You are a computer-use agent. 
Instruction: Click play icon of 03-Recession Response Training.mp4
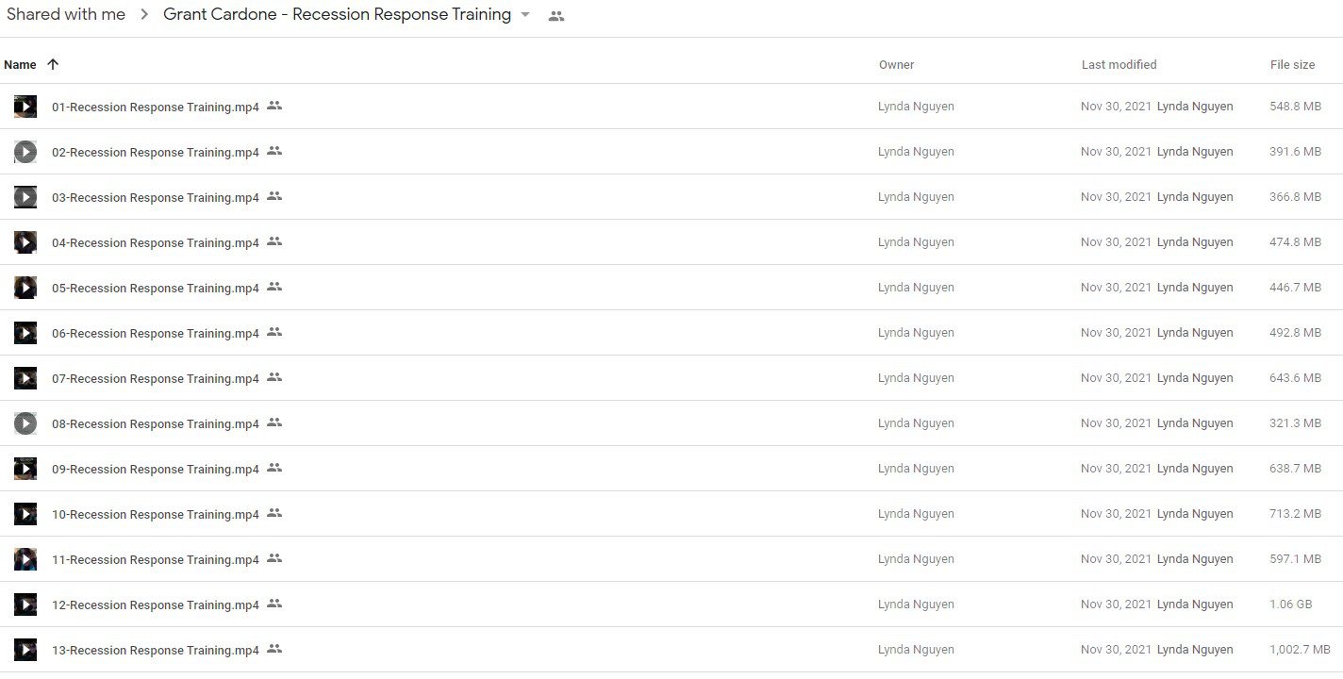click(25, 197)
